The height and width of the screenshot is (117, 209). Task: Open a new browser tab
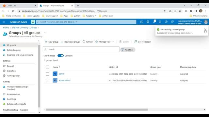click(x=78, y=6)
